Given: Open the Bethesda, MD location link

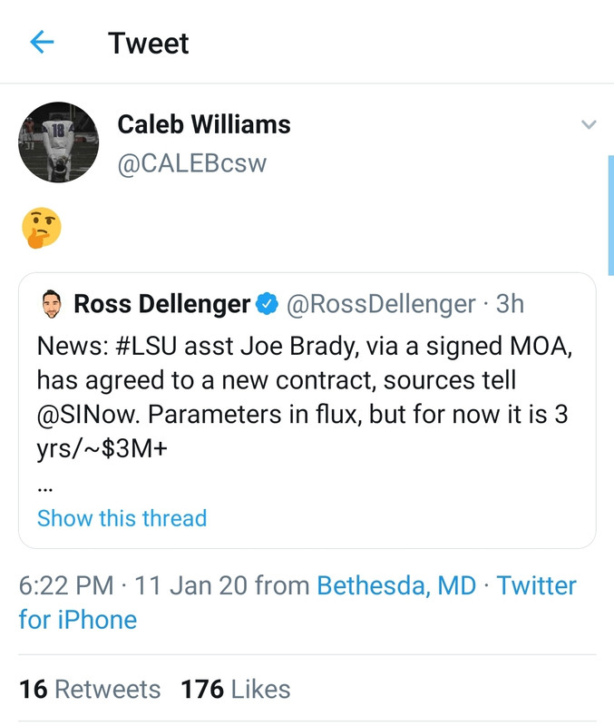Looking at the screenshot, I should pyautogui.click(x=396, y=585).
